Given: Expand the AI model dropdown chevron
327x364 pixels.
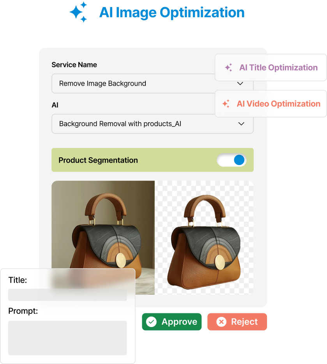Looking at the screenshot, I should tap(241, 124).
